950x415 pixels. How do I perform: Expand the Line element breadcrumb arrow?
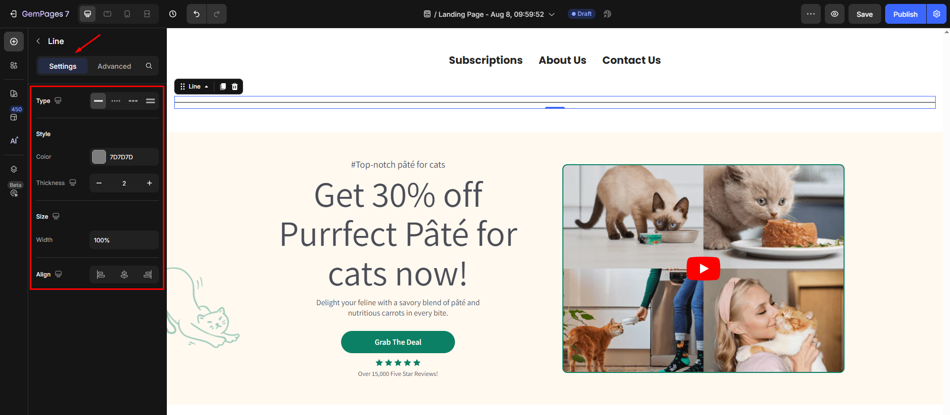tap(206, 87)
